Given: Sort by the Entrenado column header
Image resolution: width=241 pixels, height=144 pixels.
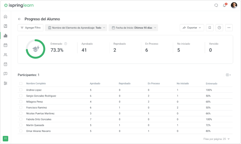Looking at the screenshot, I should coord(211,84).
